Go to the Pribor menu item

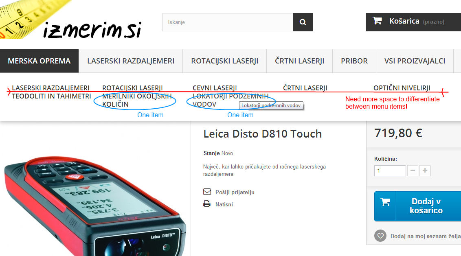click(354, 61)
